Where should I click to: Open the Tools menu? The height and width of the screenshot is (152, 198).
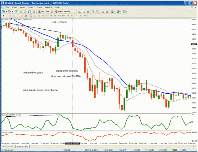pyautogui.click(x=39, y=8)
